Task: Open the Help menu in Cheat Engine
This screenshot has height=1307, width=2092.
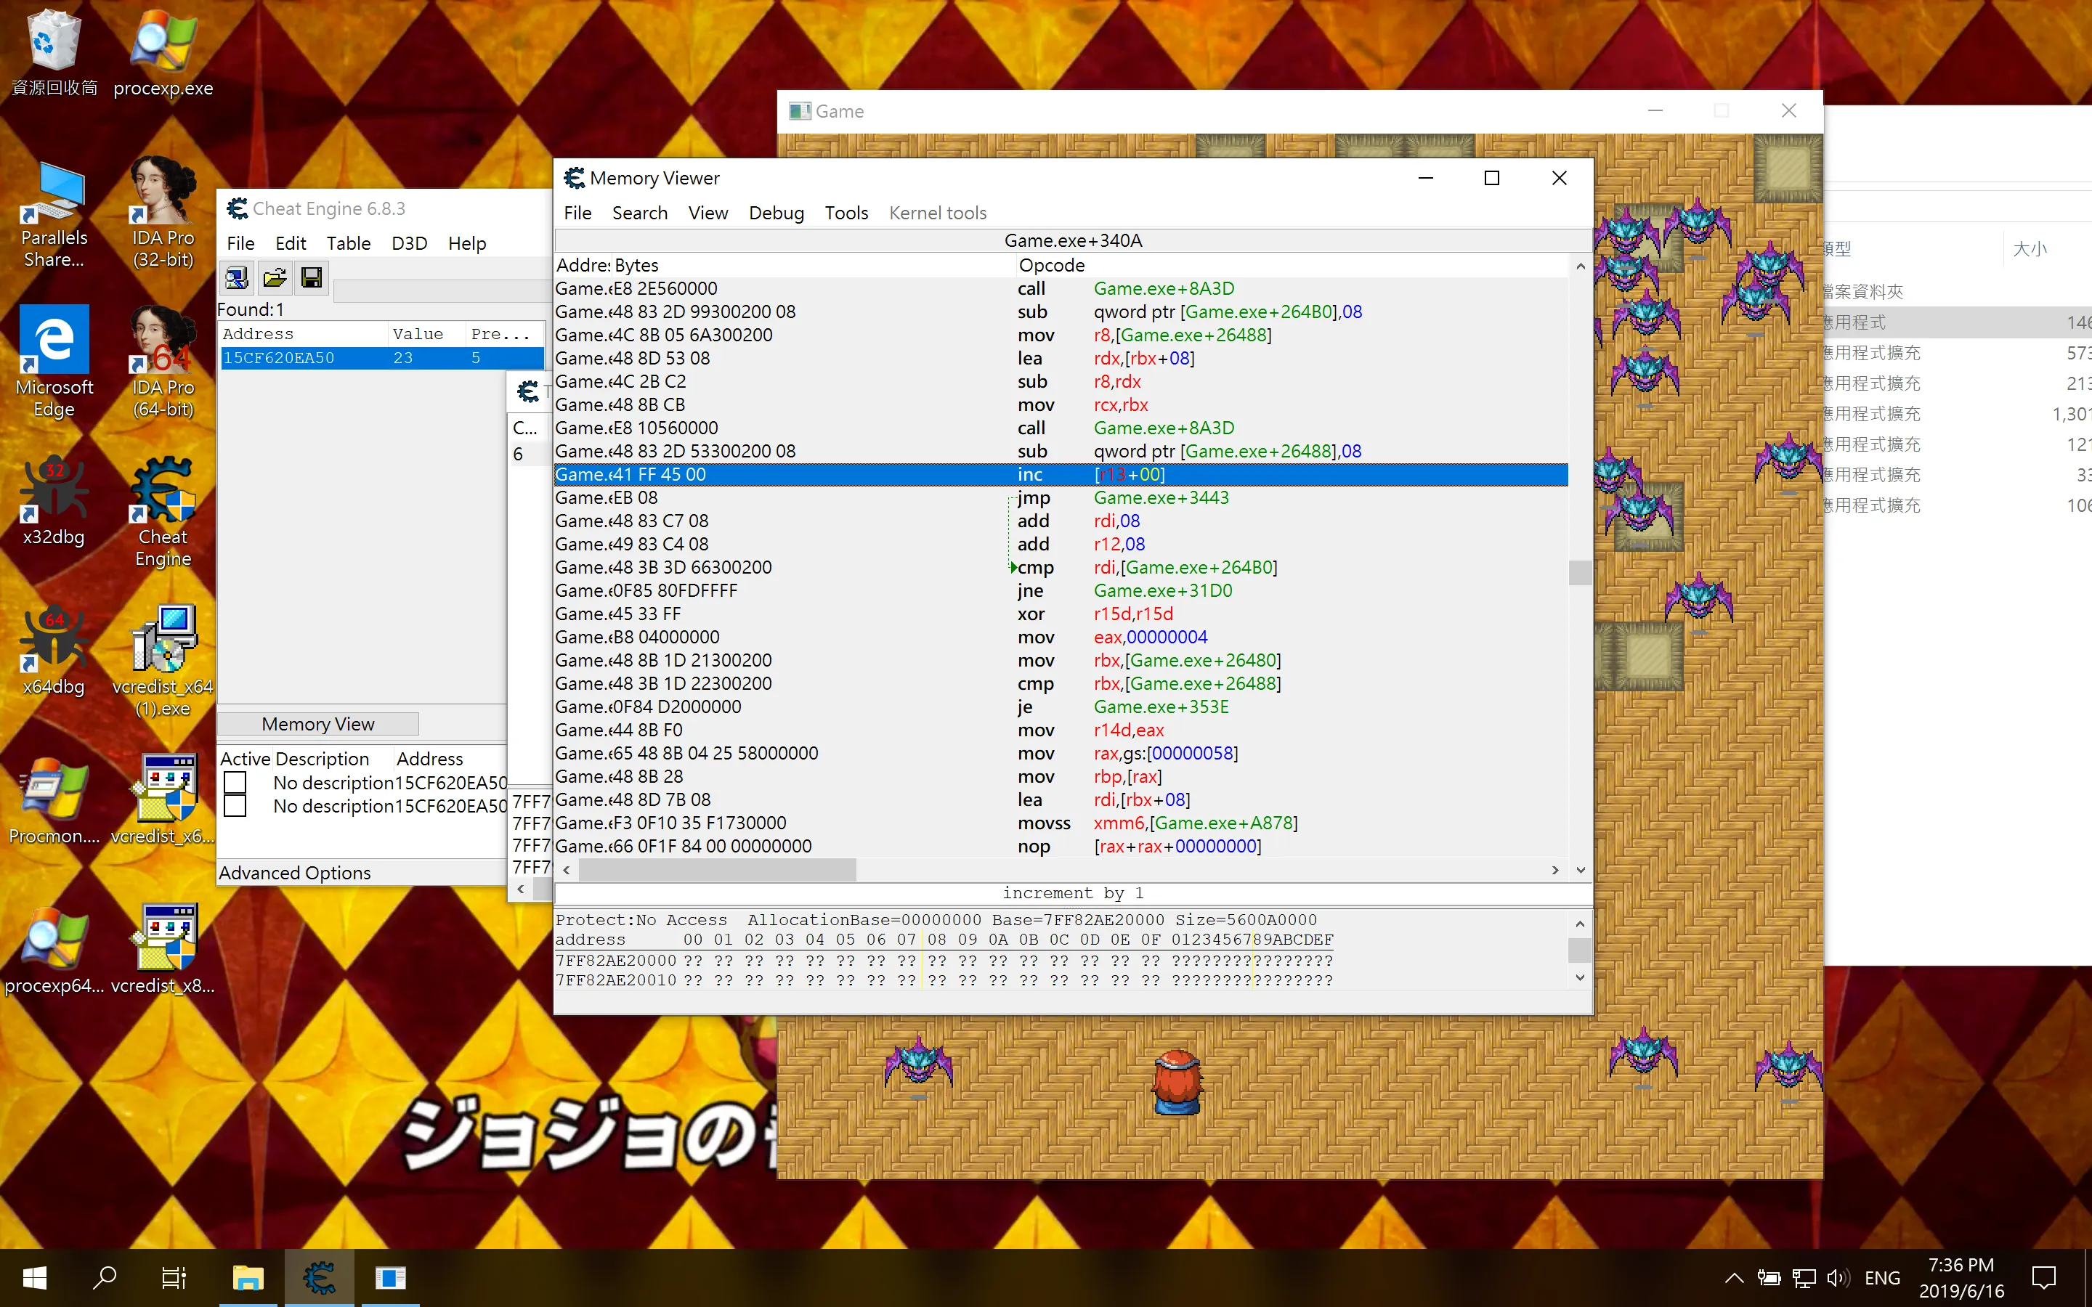Action: pos(467,244)
